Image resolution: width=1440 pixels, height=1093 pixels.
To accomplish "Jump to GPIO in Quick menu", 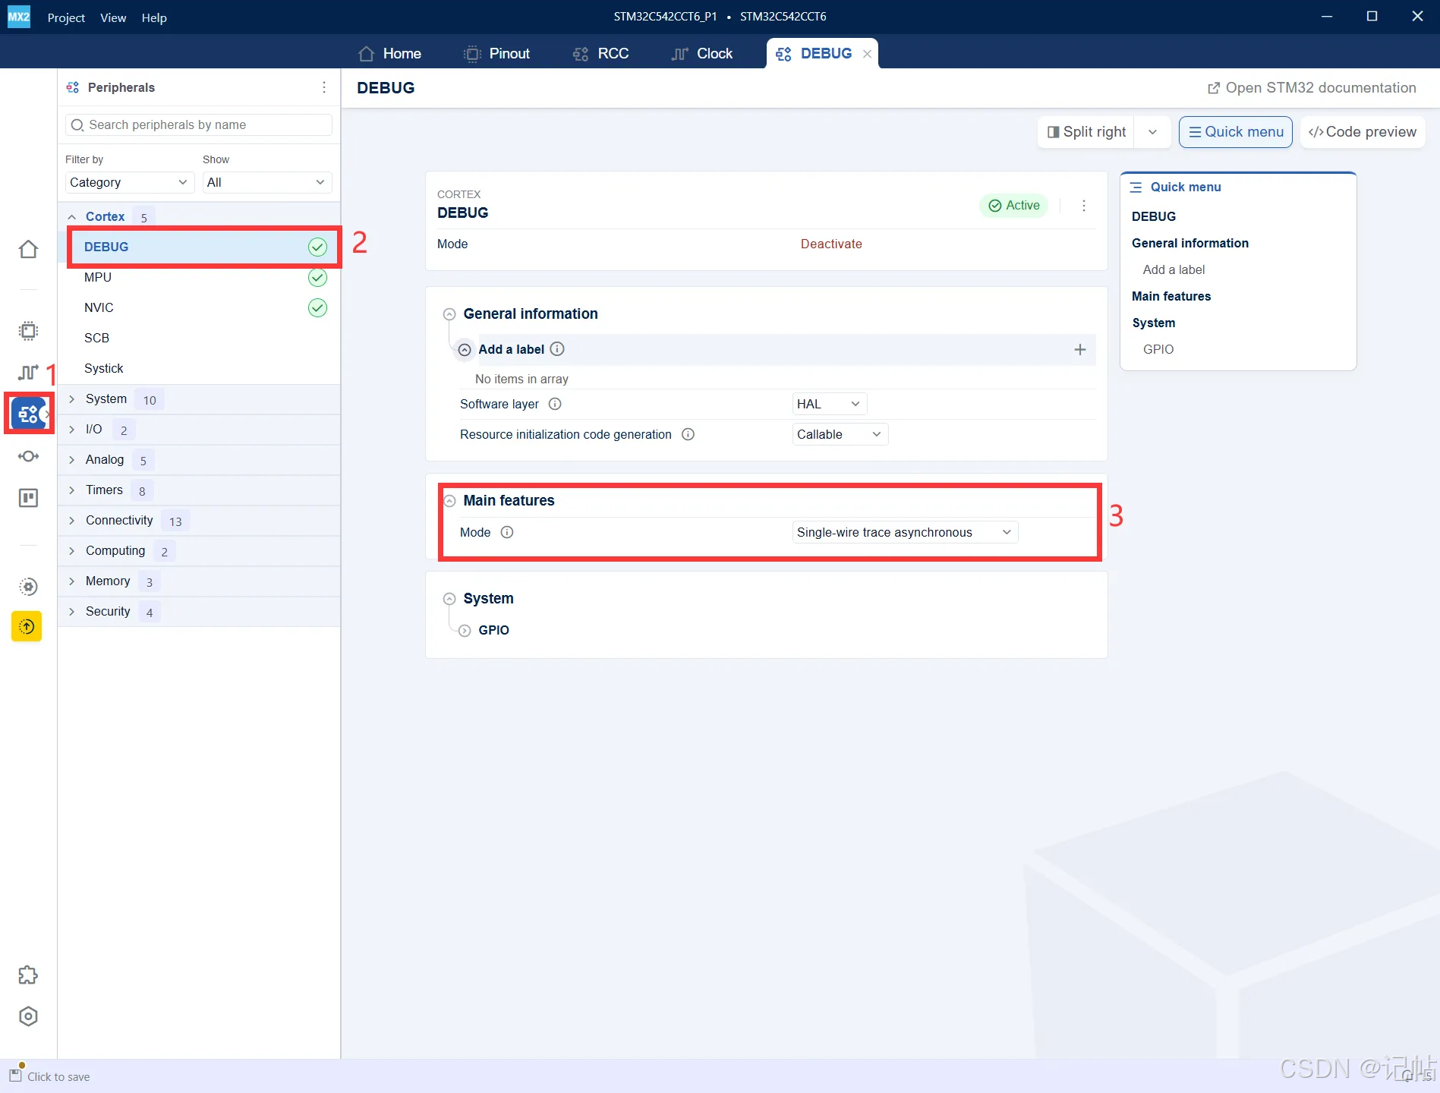I will pyautogui.click(x=1158, y=349).
